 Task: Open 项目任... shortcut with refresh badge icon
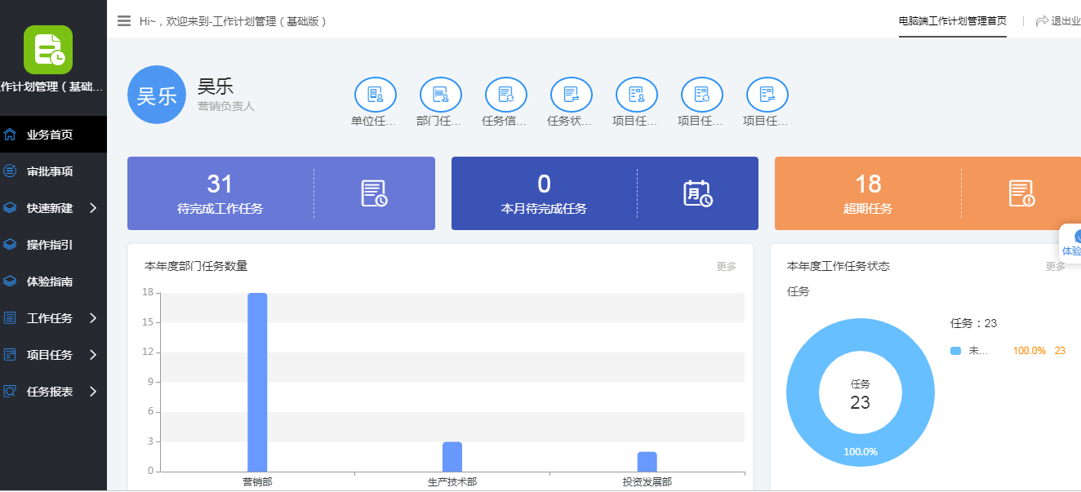(701, 95)
